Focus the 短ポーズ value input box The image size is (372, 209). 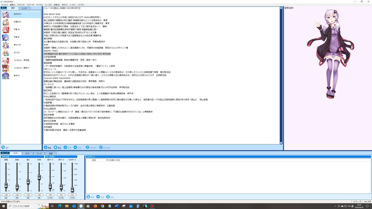click(x=50, y=195)
